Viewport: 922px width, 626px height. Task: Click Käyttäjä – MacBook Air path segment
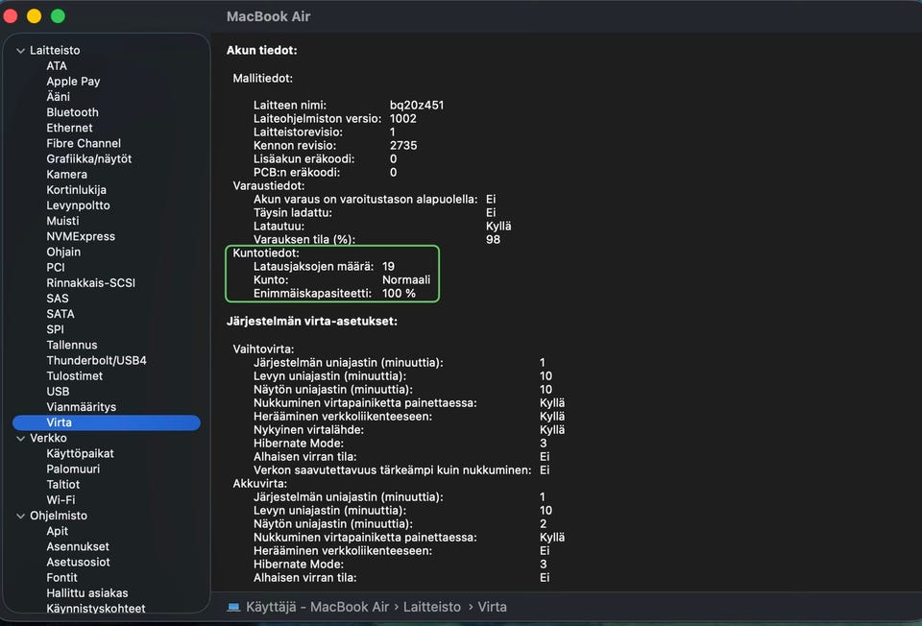[x=319, y=607]
